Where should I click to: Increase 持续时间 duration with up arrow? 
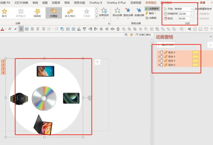[191, 13]
